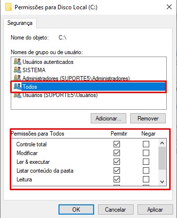Click the Usuários SUPORTE5 group icon
This screenshot has height=218, width=177.
point(18,95)
